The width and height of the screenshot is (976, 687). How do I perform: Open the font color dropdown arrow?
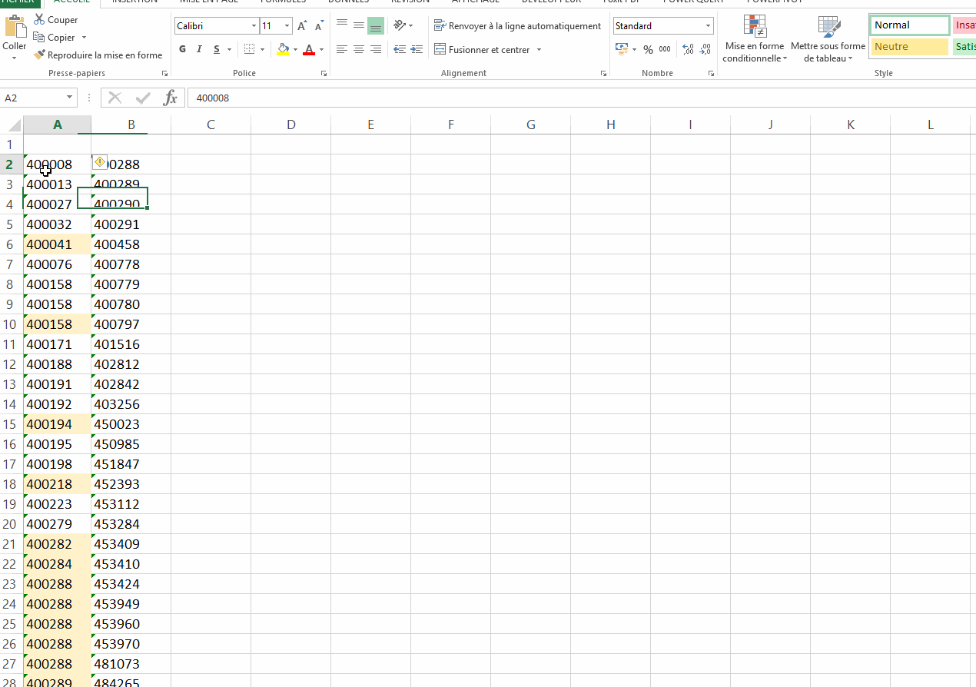point(321,50)
